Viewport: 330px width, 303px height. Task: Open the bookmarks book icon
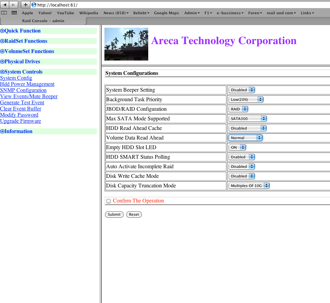(4, 13)
